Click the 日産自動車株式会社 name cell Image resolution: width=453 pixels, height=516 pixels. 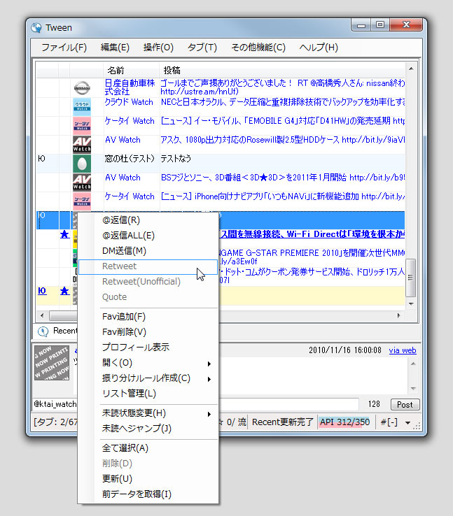(130, 87)
